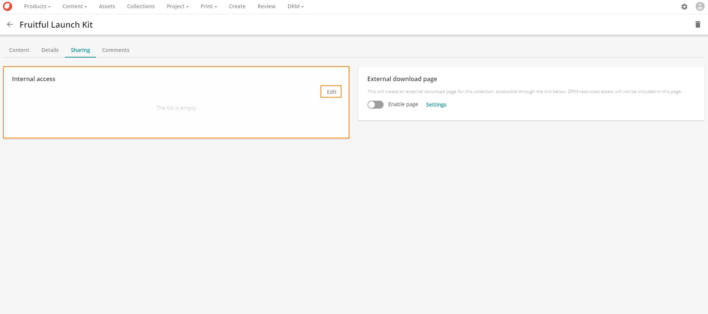Open Collections from the top menu
708x314 pixels.
tap(141, 6)
